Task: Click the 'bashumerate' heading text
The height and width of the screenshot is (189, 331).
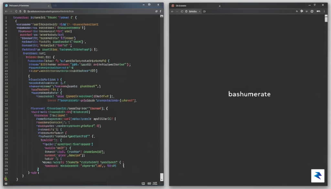Action: [x=249, y=94]
